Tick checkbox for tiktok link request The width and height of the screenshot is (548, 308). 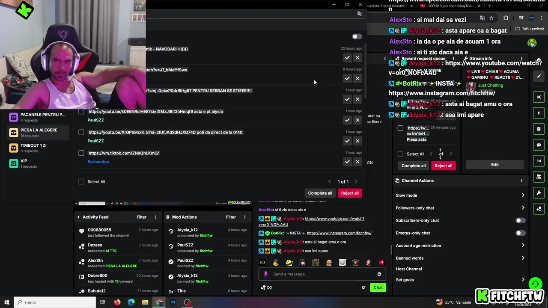[81, 153]
